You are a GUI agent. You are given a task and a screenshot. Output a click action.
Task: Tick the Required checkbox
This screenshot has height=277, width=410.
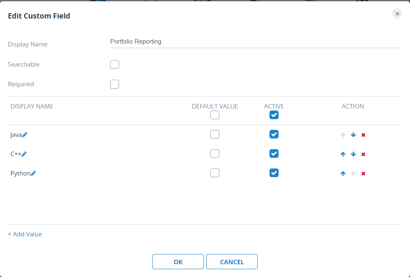[x=115, y=84]
